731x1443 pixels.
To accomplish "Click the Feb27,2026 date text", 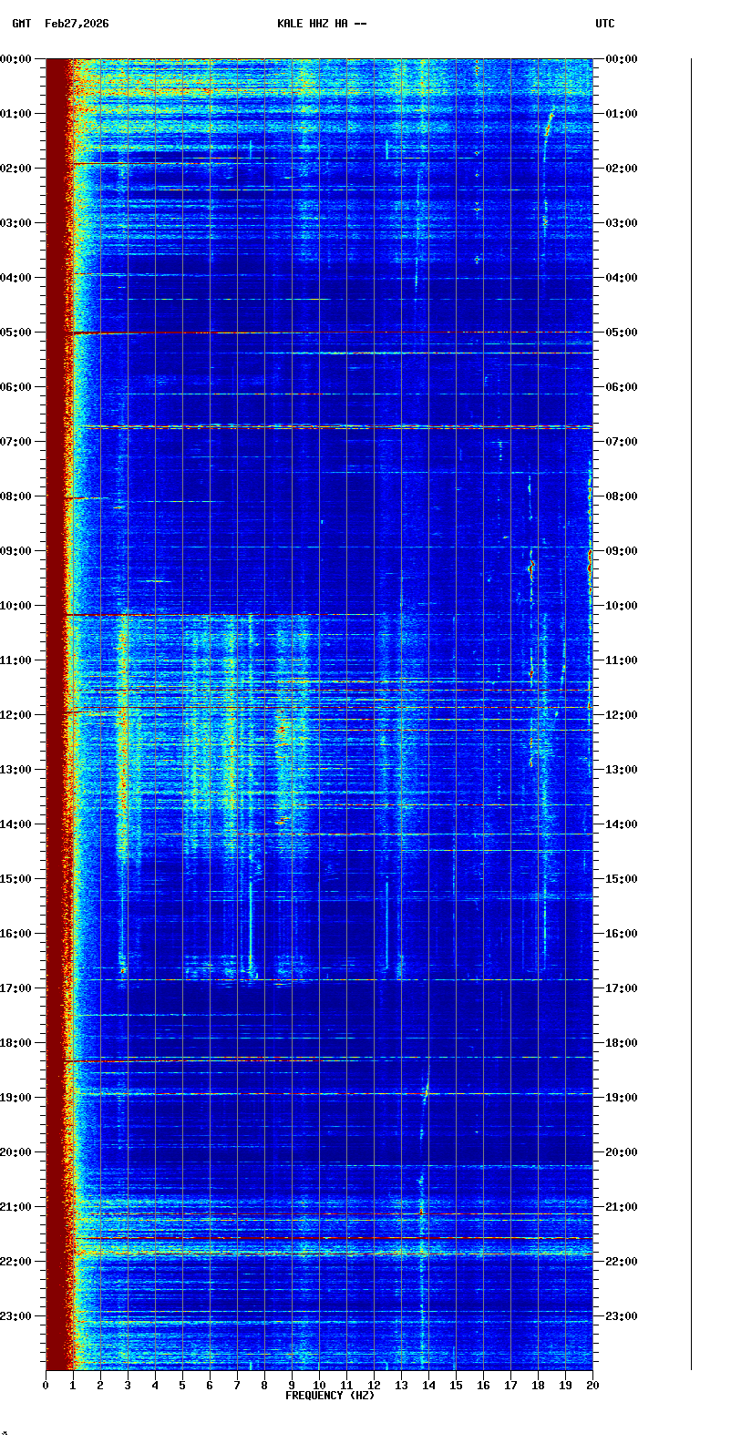I will coord(77,24).
